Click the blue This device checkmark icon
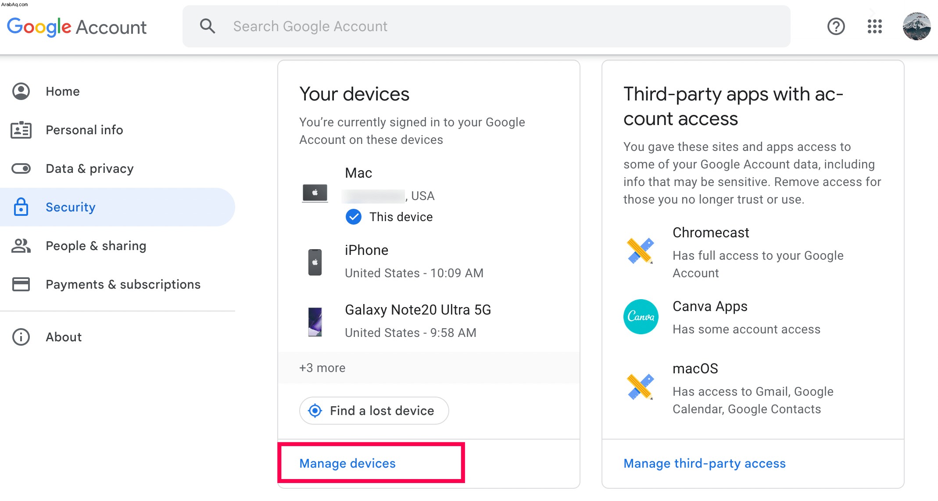The image size is (938, 501). click(x=354, y=217)
